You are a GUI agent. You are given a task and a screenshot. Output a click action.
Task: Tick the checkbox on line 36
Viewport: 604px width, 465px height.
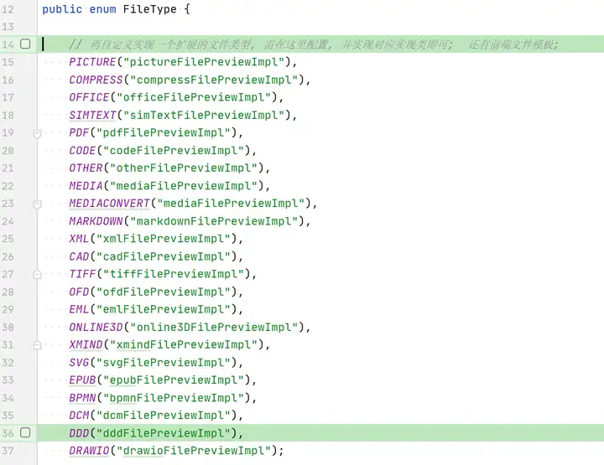(x=25, y=432)
